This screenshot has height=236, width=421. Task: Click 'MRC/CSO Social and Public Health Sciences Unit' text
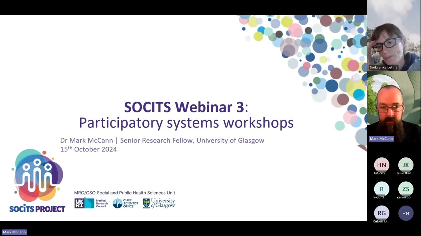(x=125, y=193)
